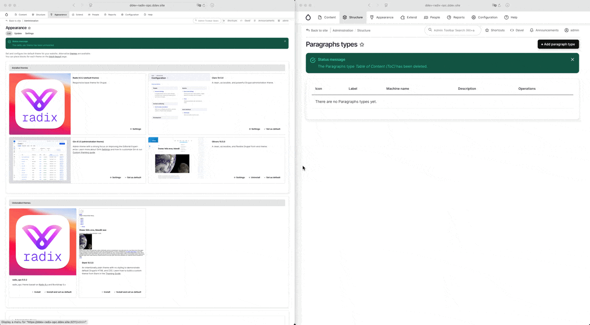
Task: Click the Drupal drop logo in right window
Action: [308, 17]
